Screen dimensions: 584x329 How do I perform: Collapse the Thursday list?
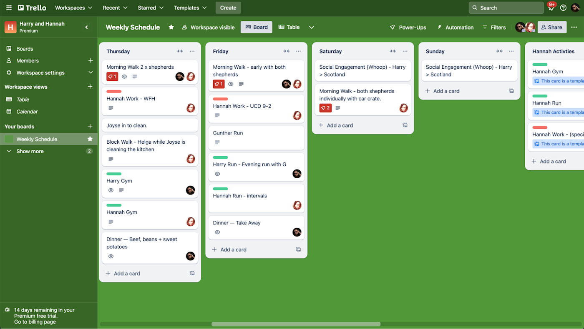click(x=180, y=51)
